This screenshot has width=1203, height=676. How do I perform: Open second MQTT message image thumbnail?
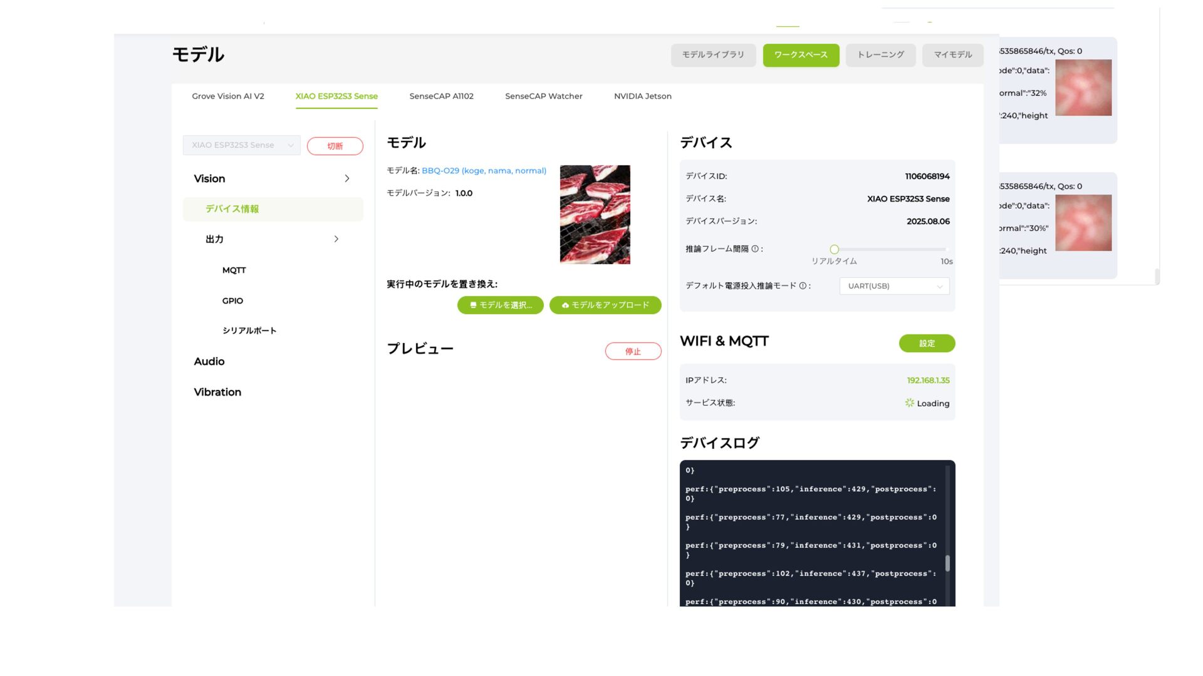click(1083, 223)
